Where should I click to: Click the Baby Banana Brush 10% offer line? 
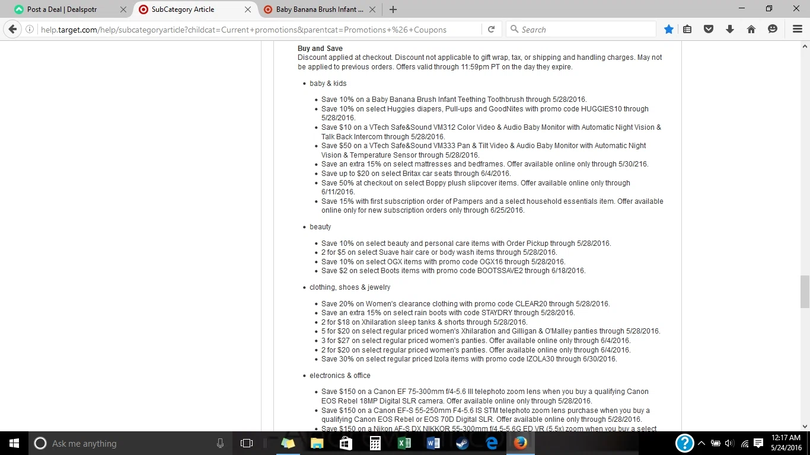click(454, 100)
